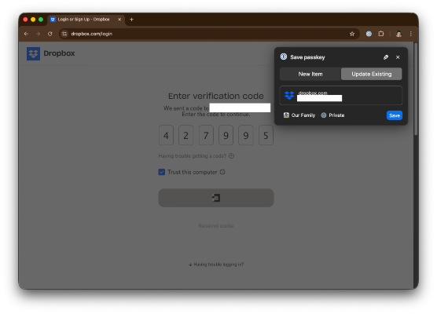Click the browser back arrow
This screenshot has height=314, width=437.
pyautogui.click(x=26, y=34)
